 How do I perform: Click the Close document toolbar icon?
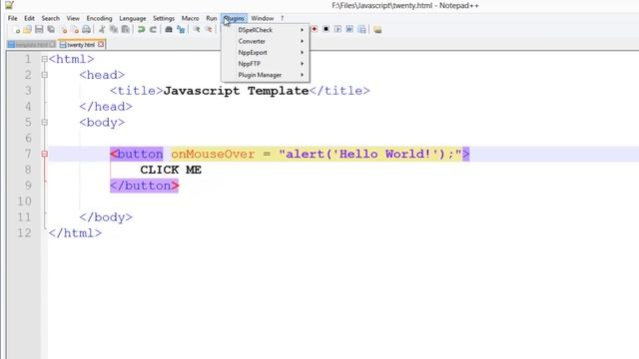pyautogui.click(x=64, y=30)
